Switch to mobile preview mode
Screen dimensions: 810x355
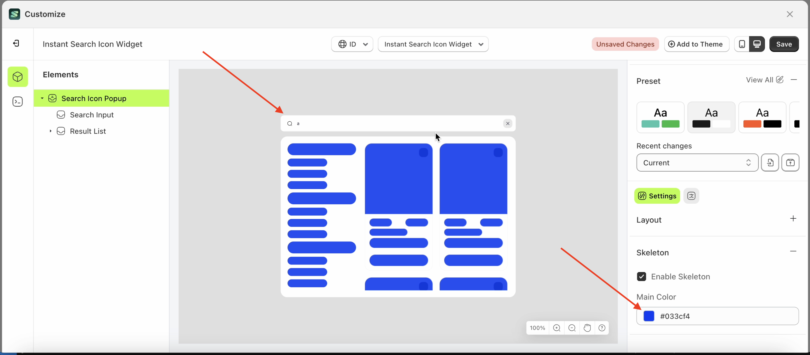(742, 44)
